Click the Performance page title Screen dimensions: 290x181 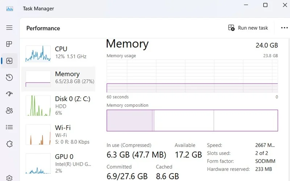coord(43,28)
